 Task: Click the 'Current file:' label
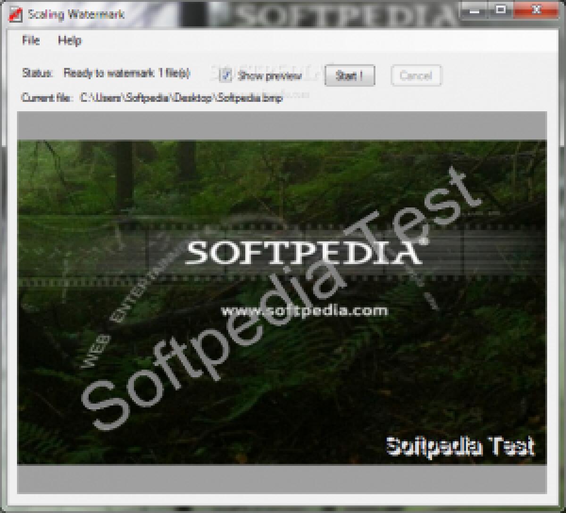[47, 98]
